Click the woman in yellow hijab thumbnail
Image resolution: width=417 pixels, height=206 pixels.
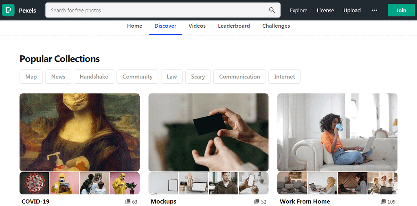tap(323, 183)
